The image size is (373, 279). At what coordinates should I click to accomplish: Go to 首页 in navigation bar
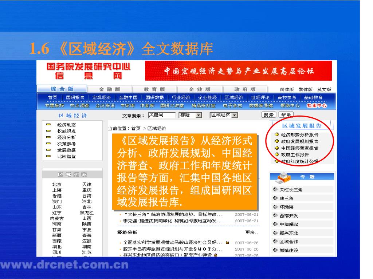tap(52, 97)
